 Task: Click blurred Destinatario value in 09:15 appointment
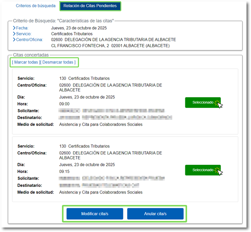point(98,185)
